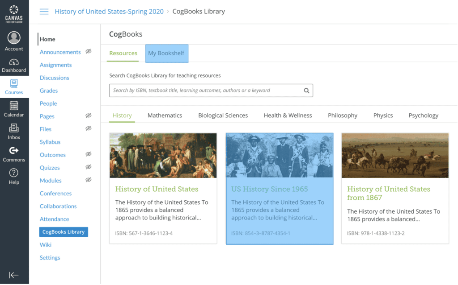
Task: Collapse global navigation with arrow icon
Action: [x=14, y=275]
